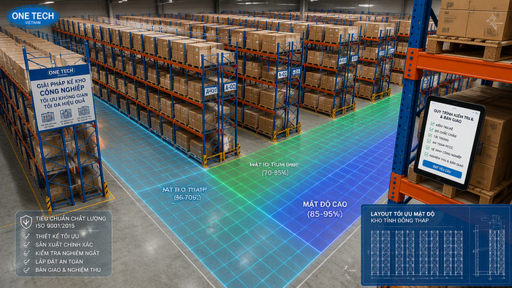Click the LAYOUT TỐI ƯU MẬT ĐỘ heading
This screenshot has height=288, width=512.
click(402, 214)
